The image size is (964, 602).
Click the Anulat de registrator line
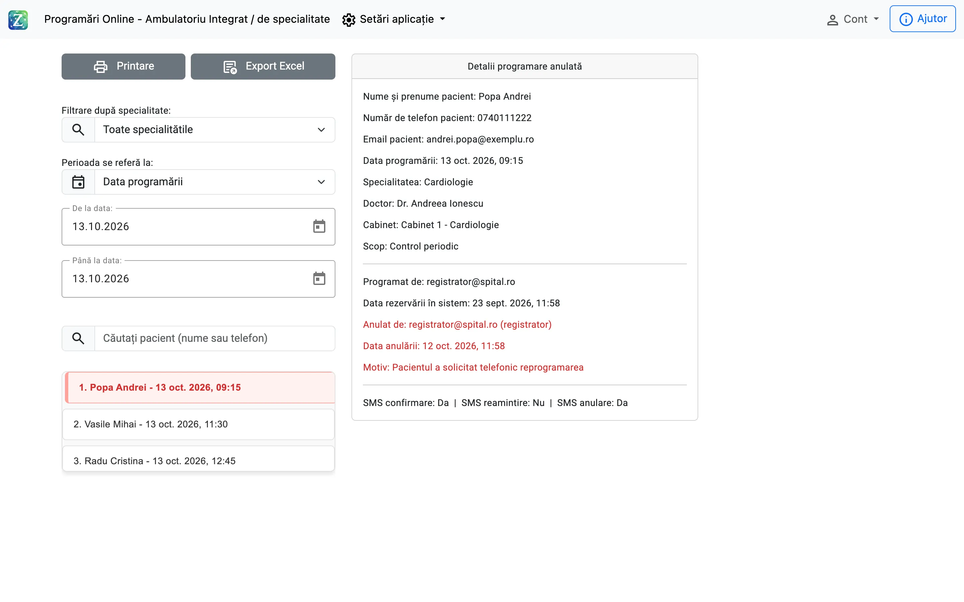click(x=457, y=325)
